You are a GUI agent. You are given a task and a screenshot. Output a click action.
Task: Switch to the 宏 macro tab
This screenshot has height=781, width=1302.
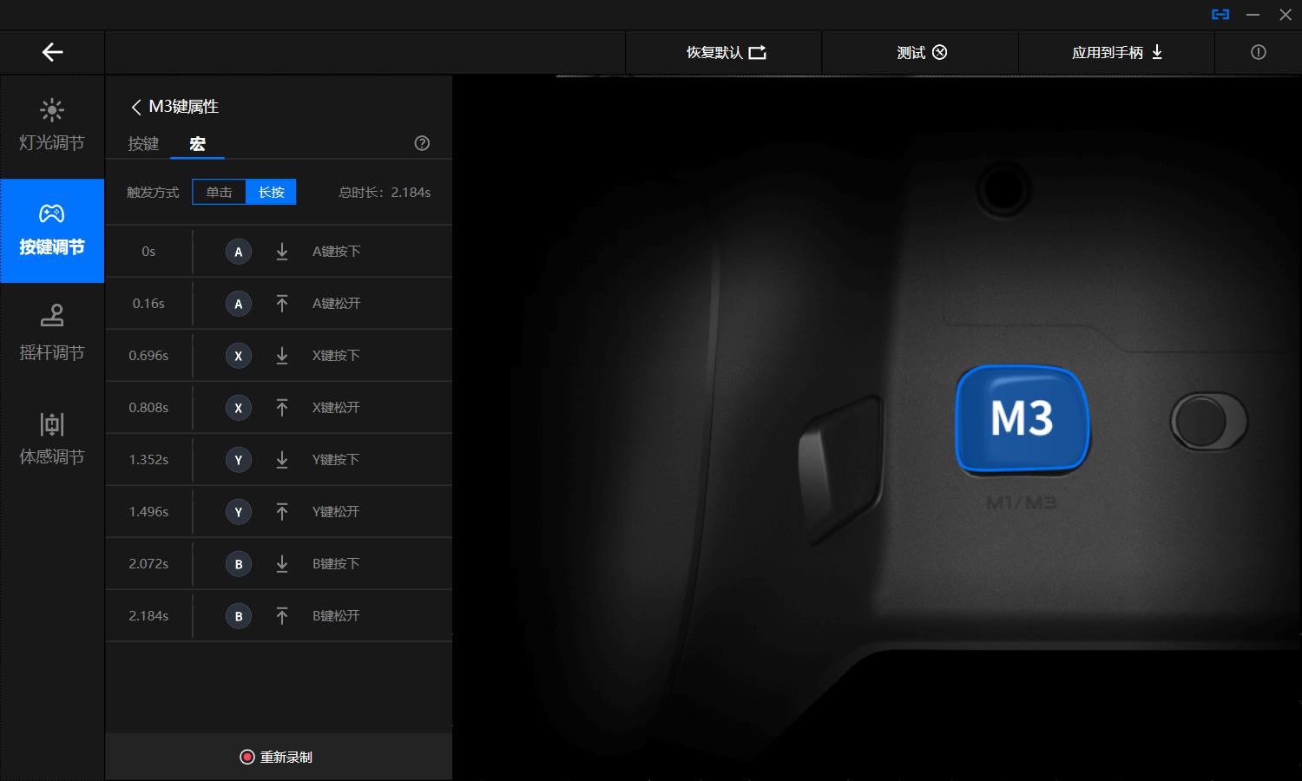pos(197,143)
